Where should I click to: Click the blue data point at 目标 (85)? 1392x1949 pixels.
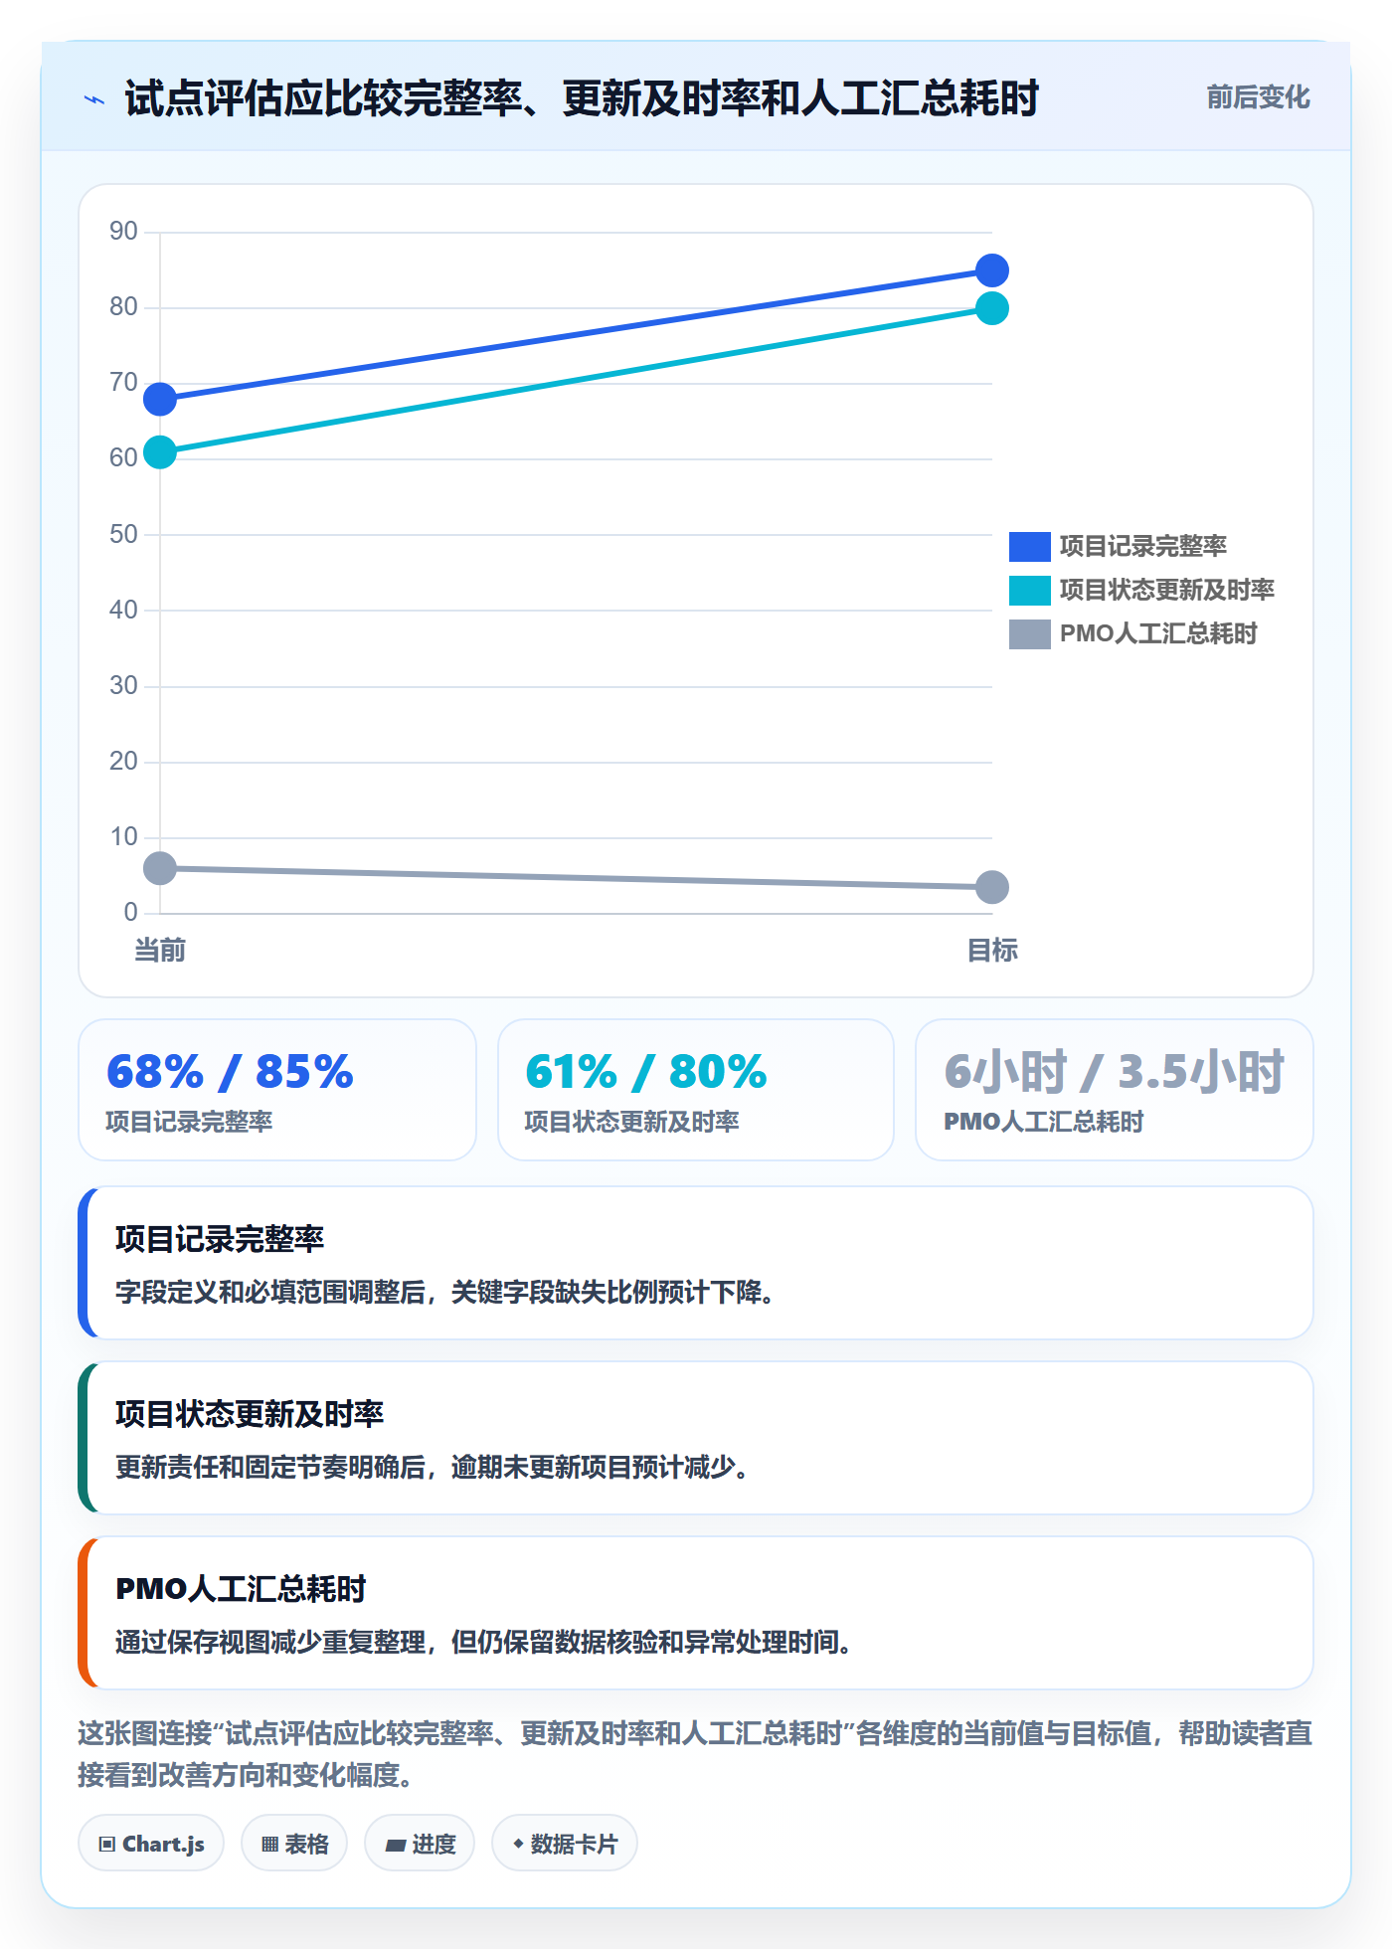pos(992,270)
